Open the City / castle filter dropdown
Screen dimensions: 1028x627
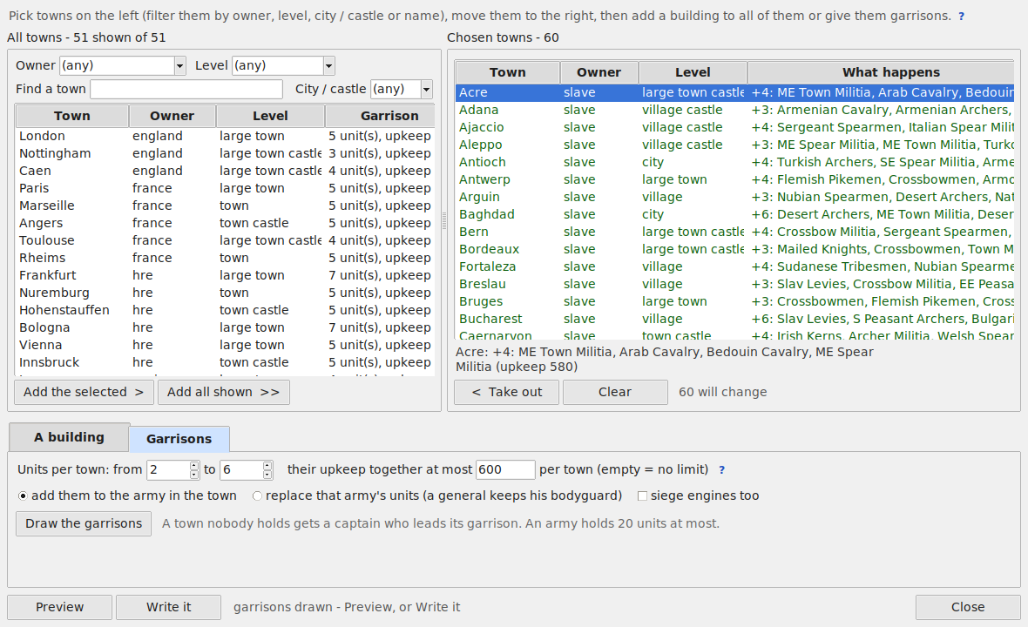[427, 89]
